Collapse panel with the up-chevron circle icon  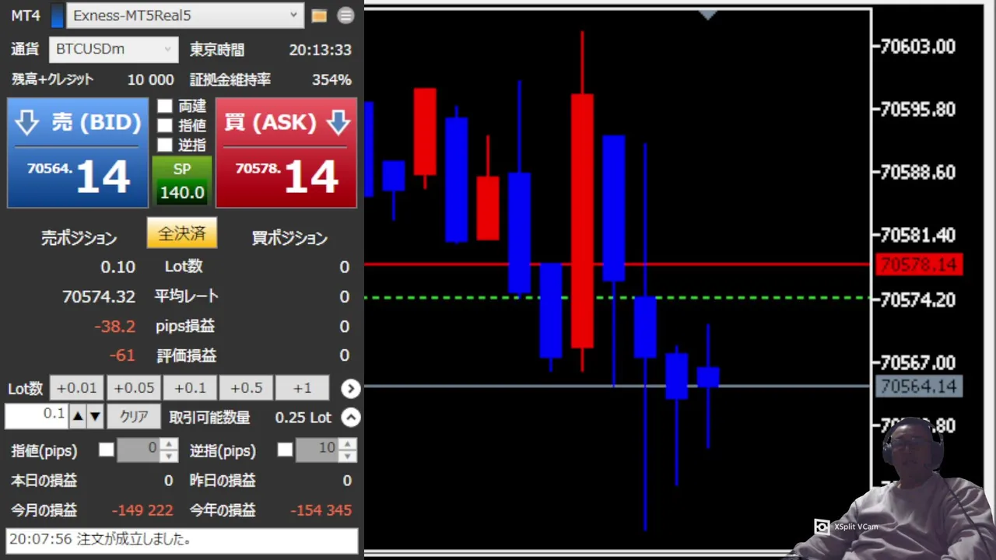point(351,418)
